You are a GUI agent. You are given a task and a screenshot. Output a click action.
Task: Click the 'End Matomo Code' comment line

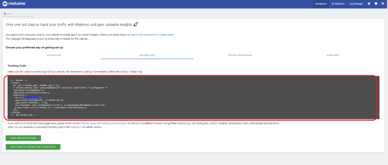coord(24,115)
